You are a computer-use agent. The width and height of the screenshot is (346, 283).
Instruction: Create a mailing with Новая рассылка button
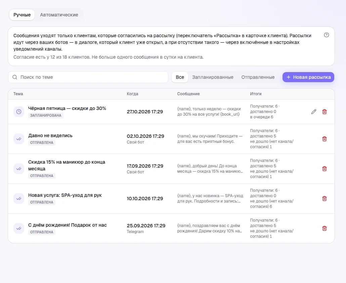pos(308,77)
